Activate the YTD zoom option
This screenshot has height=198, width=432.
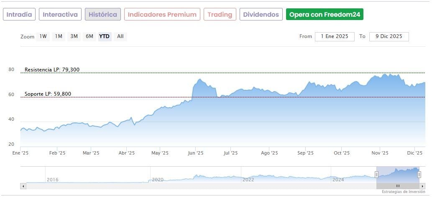[105, 36]
